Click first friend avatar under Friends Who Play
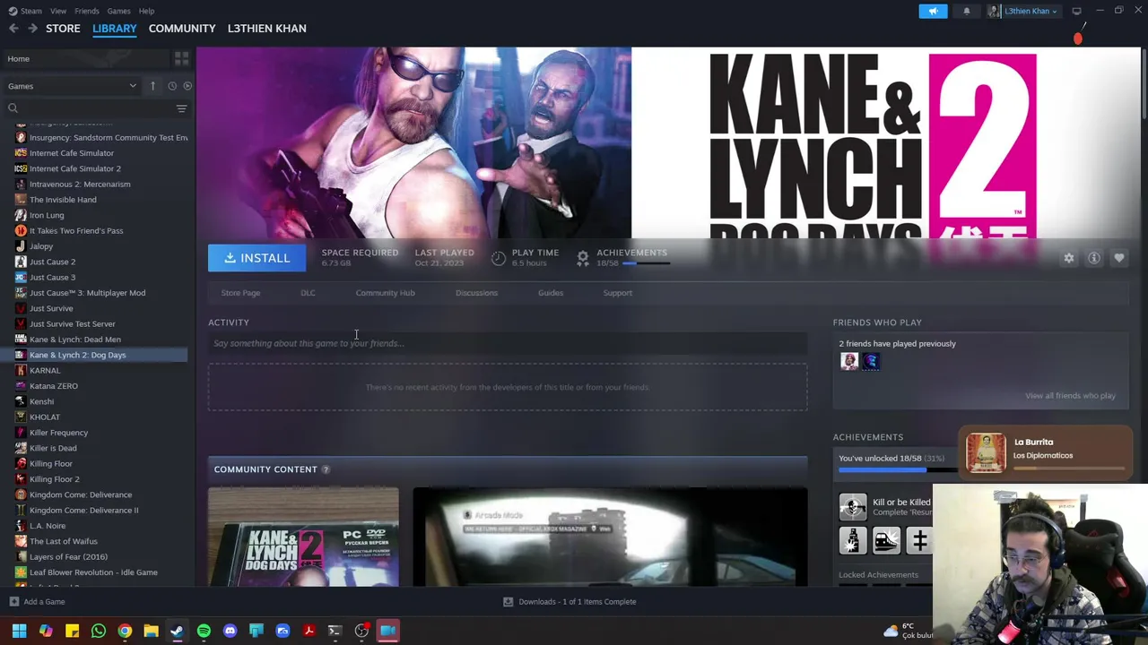Image resolution: width=1148 pixels, height=645 pixels. (848, 361)
